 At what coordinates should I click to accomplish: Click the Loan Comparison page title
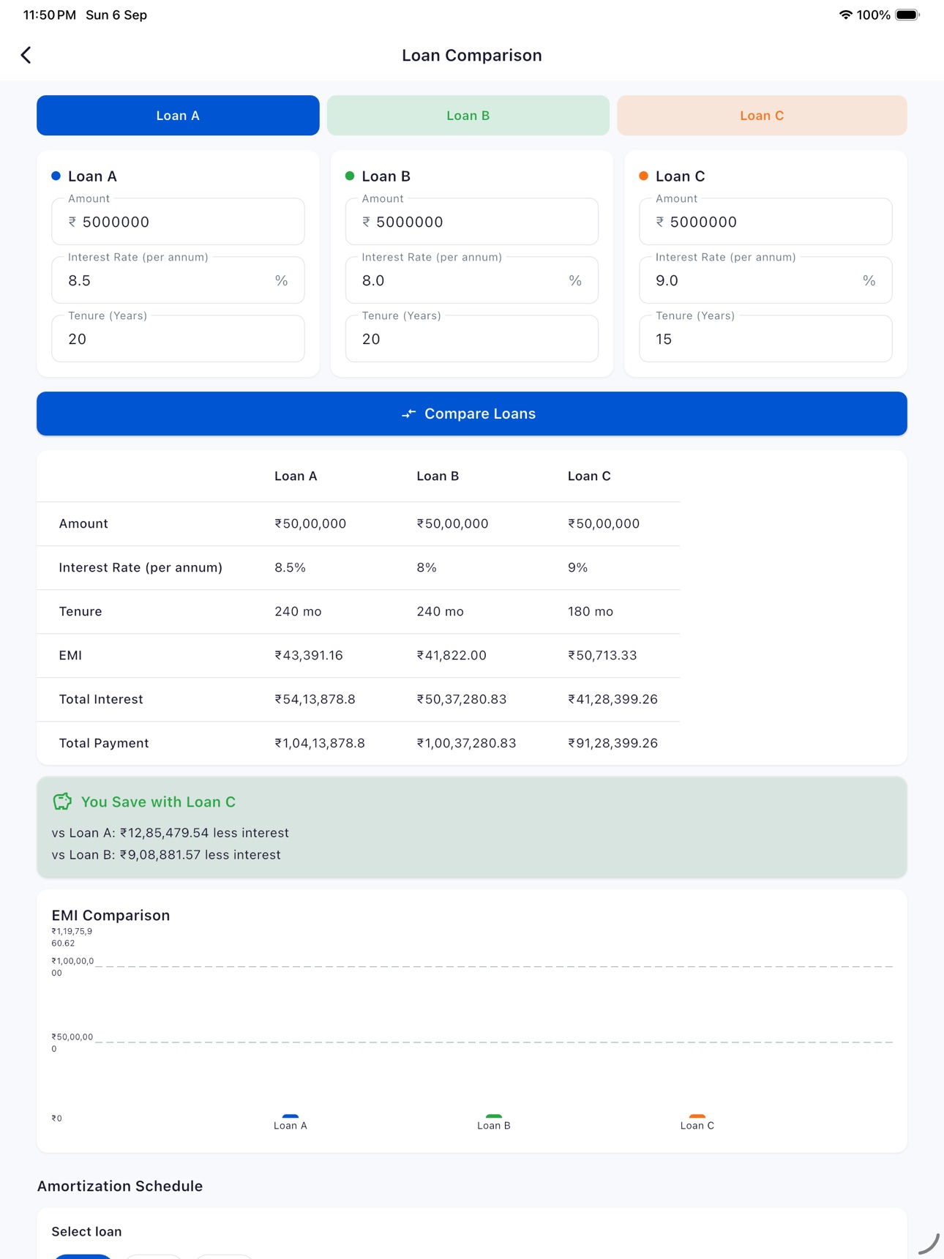click(472, 55)
